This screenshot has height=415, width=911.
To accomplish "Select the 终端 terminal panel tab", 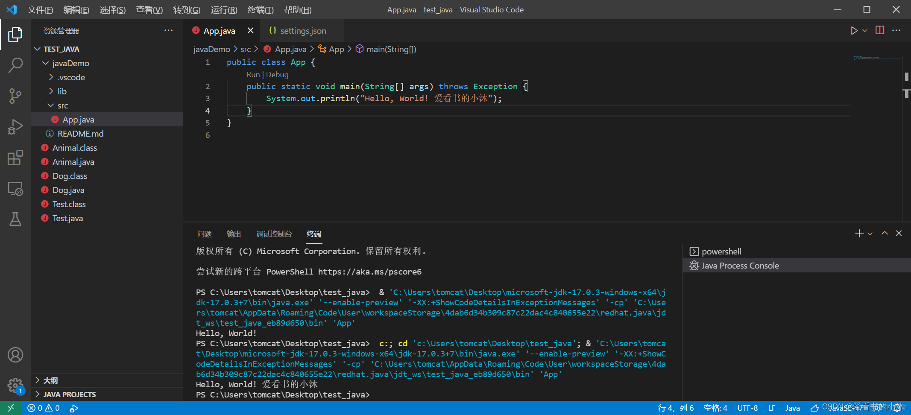I will click(x=314, y=234).
